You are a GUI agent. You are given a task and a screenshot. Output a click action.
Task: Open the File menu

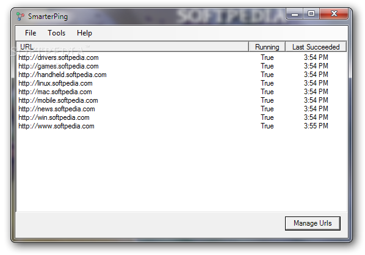pos(31,33)
